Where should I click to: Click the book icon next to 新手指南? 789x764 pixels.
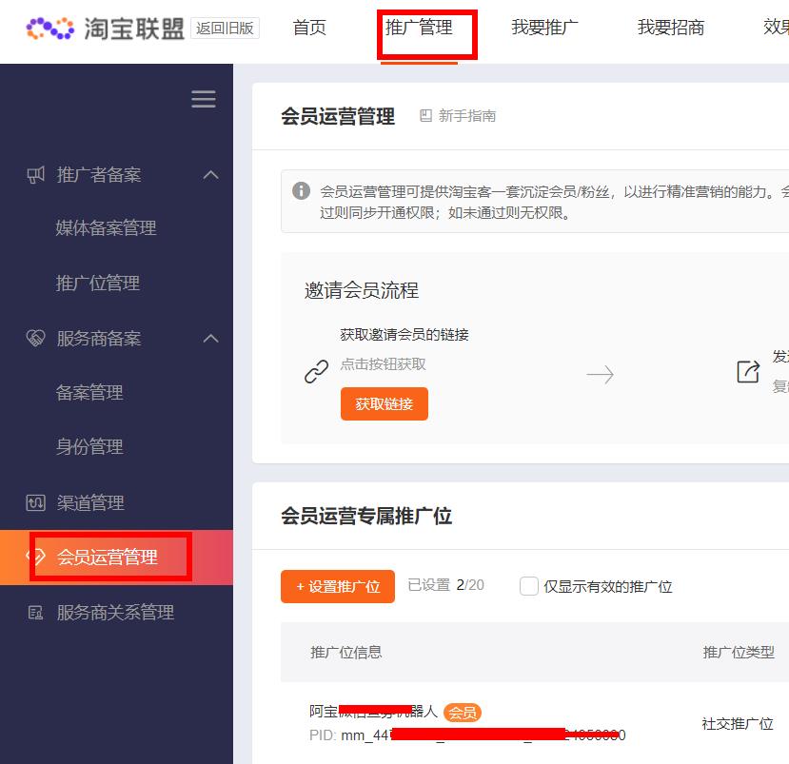(425, 116)
